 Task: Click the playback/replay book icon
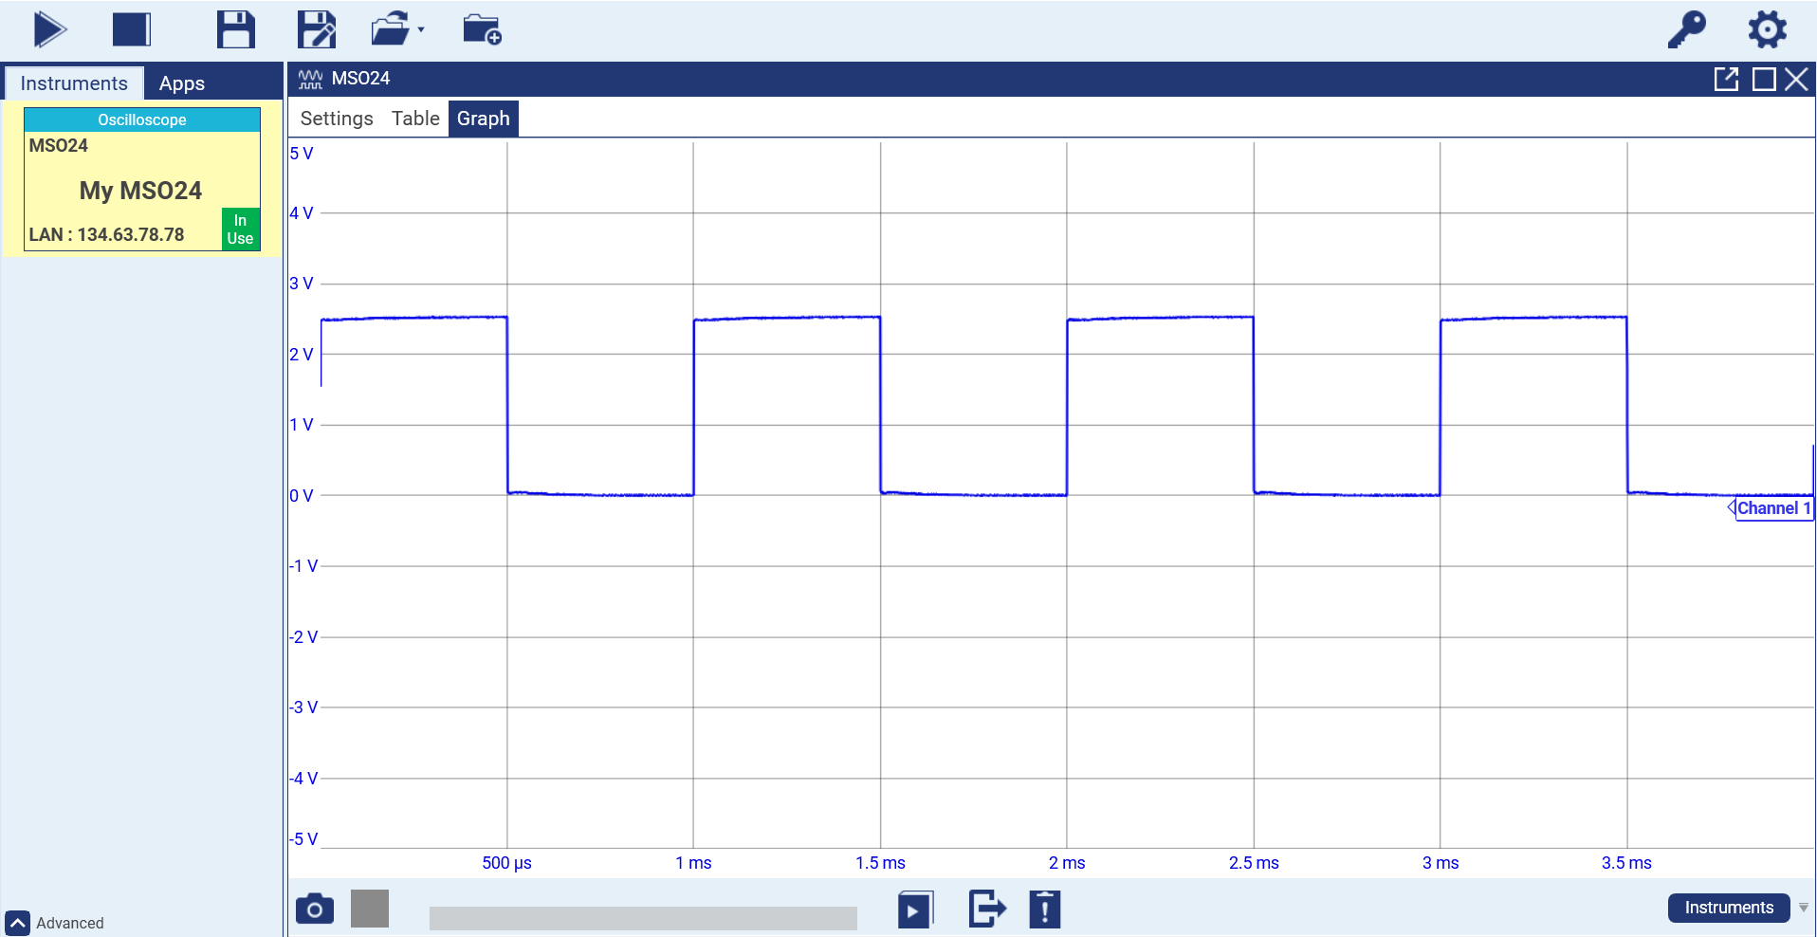pyautogui.click(x=914, y=908)
